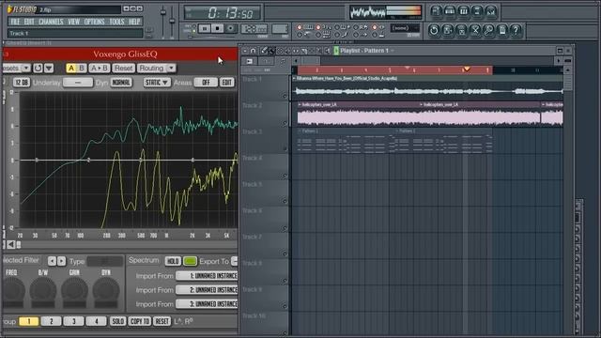Screen dimensions: 601x338
Task: Toggle the second recording option radio in top row
Action: pos(318,27)
